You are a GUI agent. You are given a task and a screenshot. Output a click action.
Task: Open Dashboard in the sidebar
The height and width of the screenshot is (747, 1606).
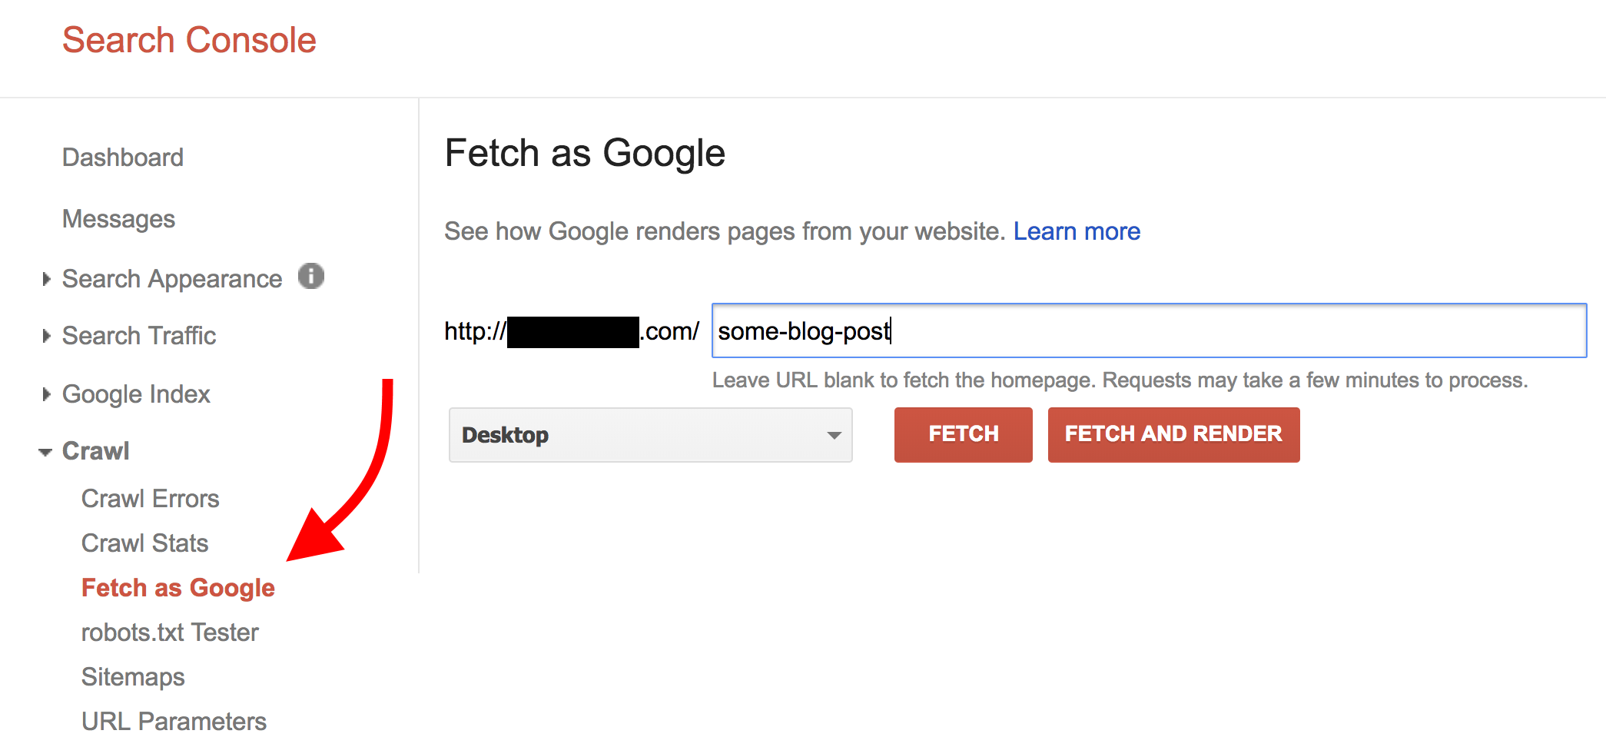pos(123,158)
